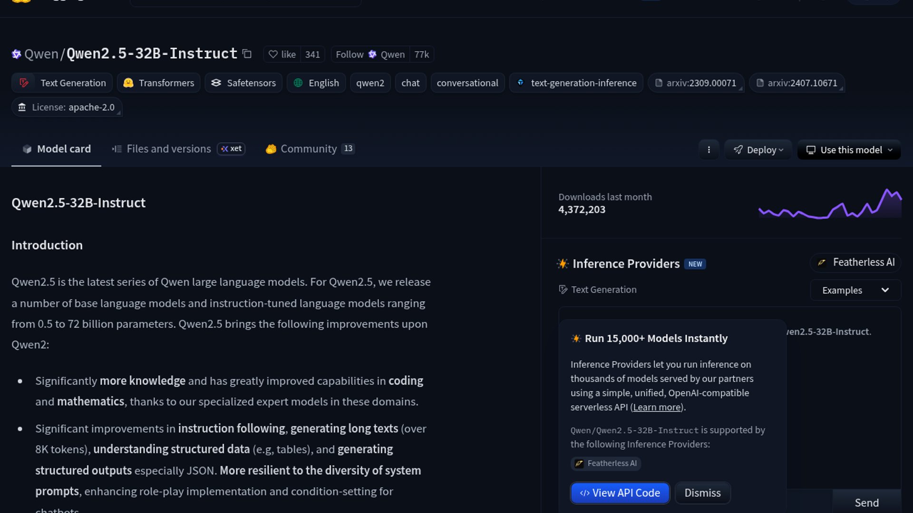This screenshot has height=513, width=913.
Task: Expand the Deploy dropdown
Action: click(758, 150)
